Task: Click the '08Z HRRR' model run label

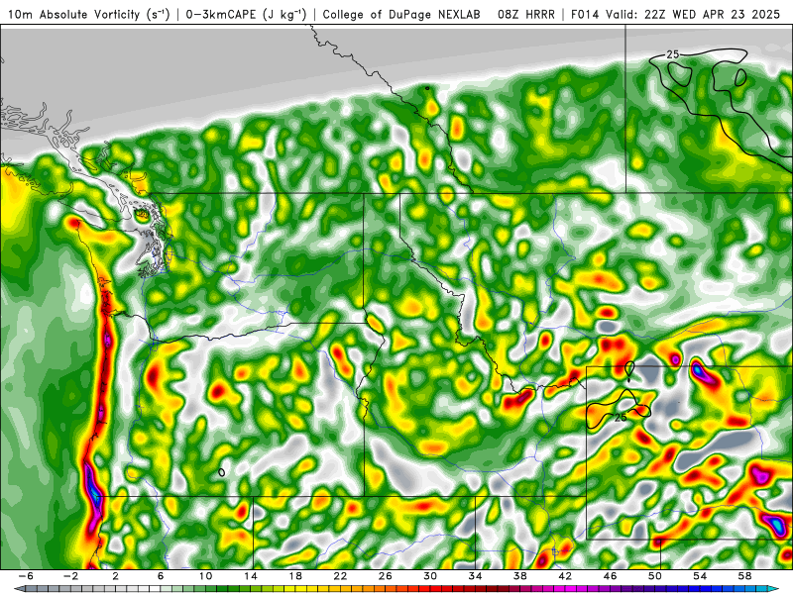Action: pyautogui.click(x=526, y=15)
